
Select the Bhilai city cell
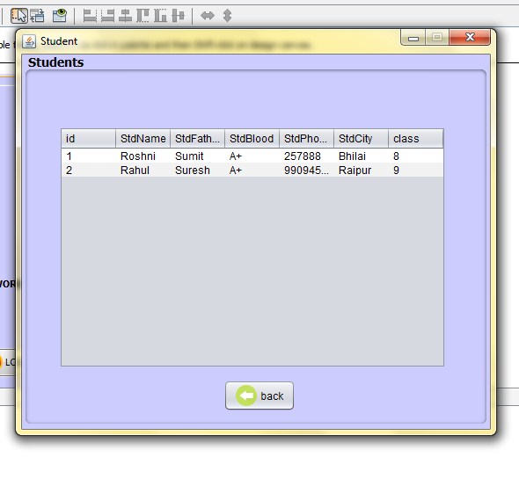coord(362,156)
